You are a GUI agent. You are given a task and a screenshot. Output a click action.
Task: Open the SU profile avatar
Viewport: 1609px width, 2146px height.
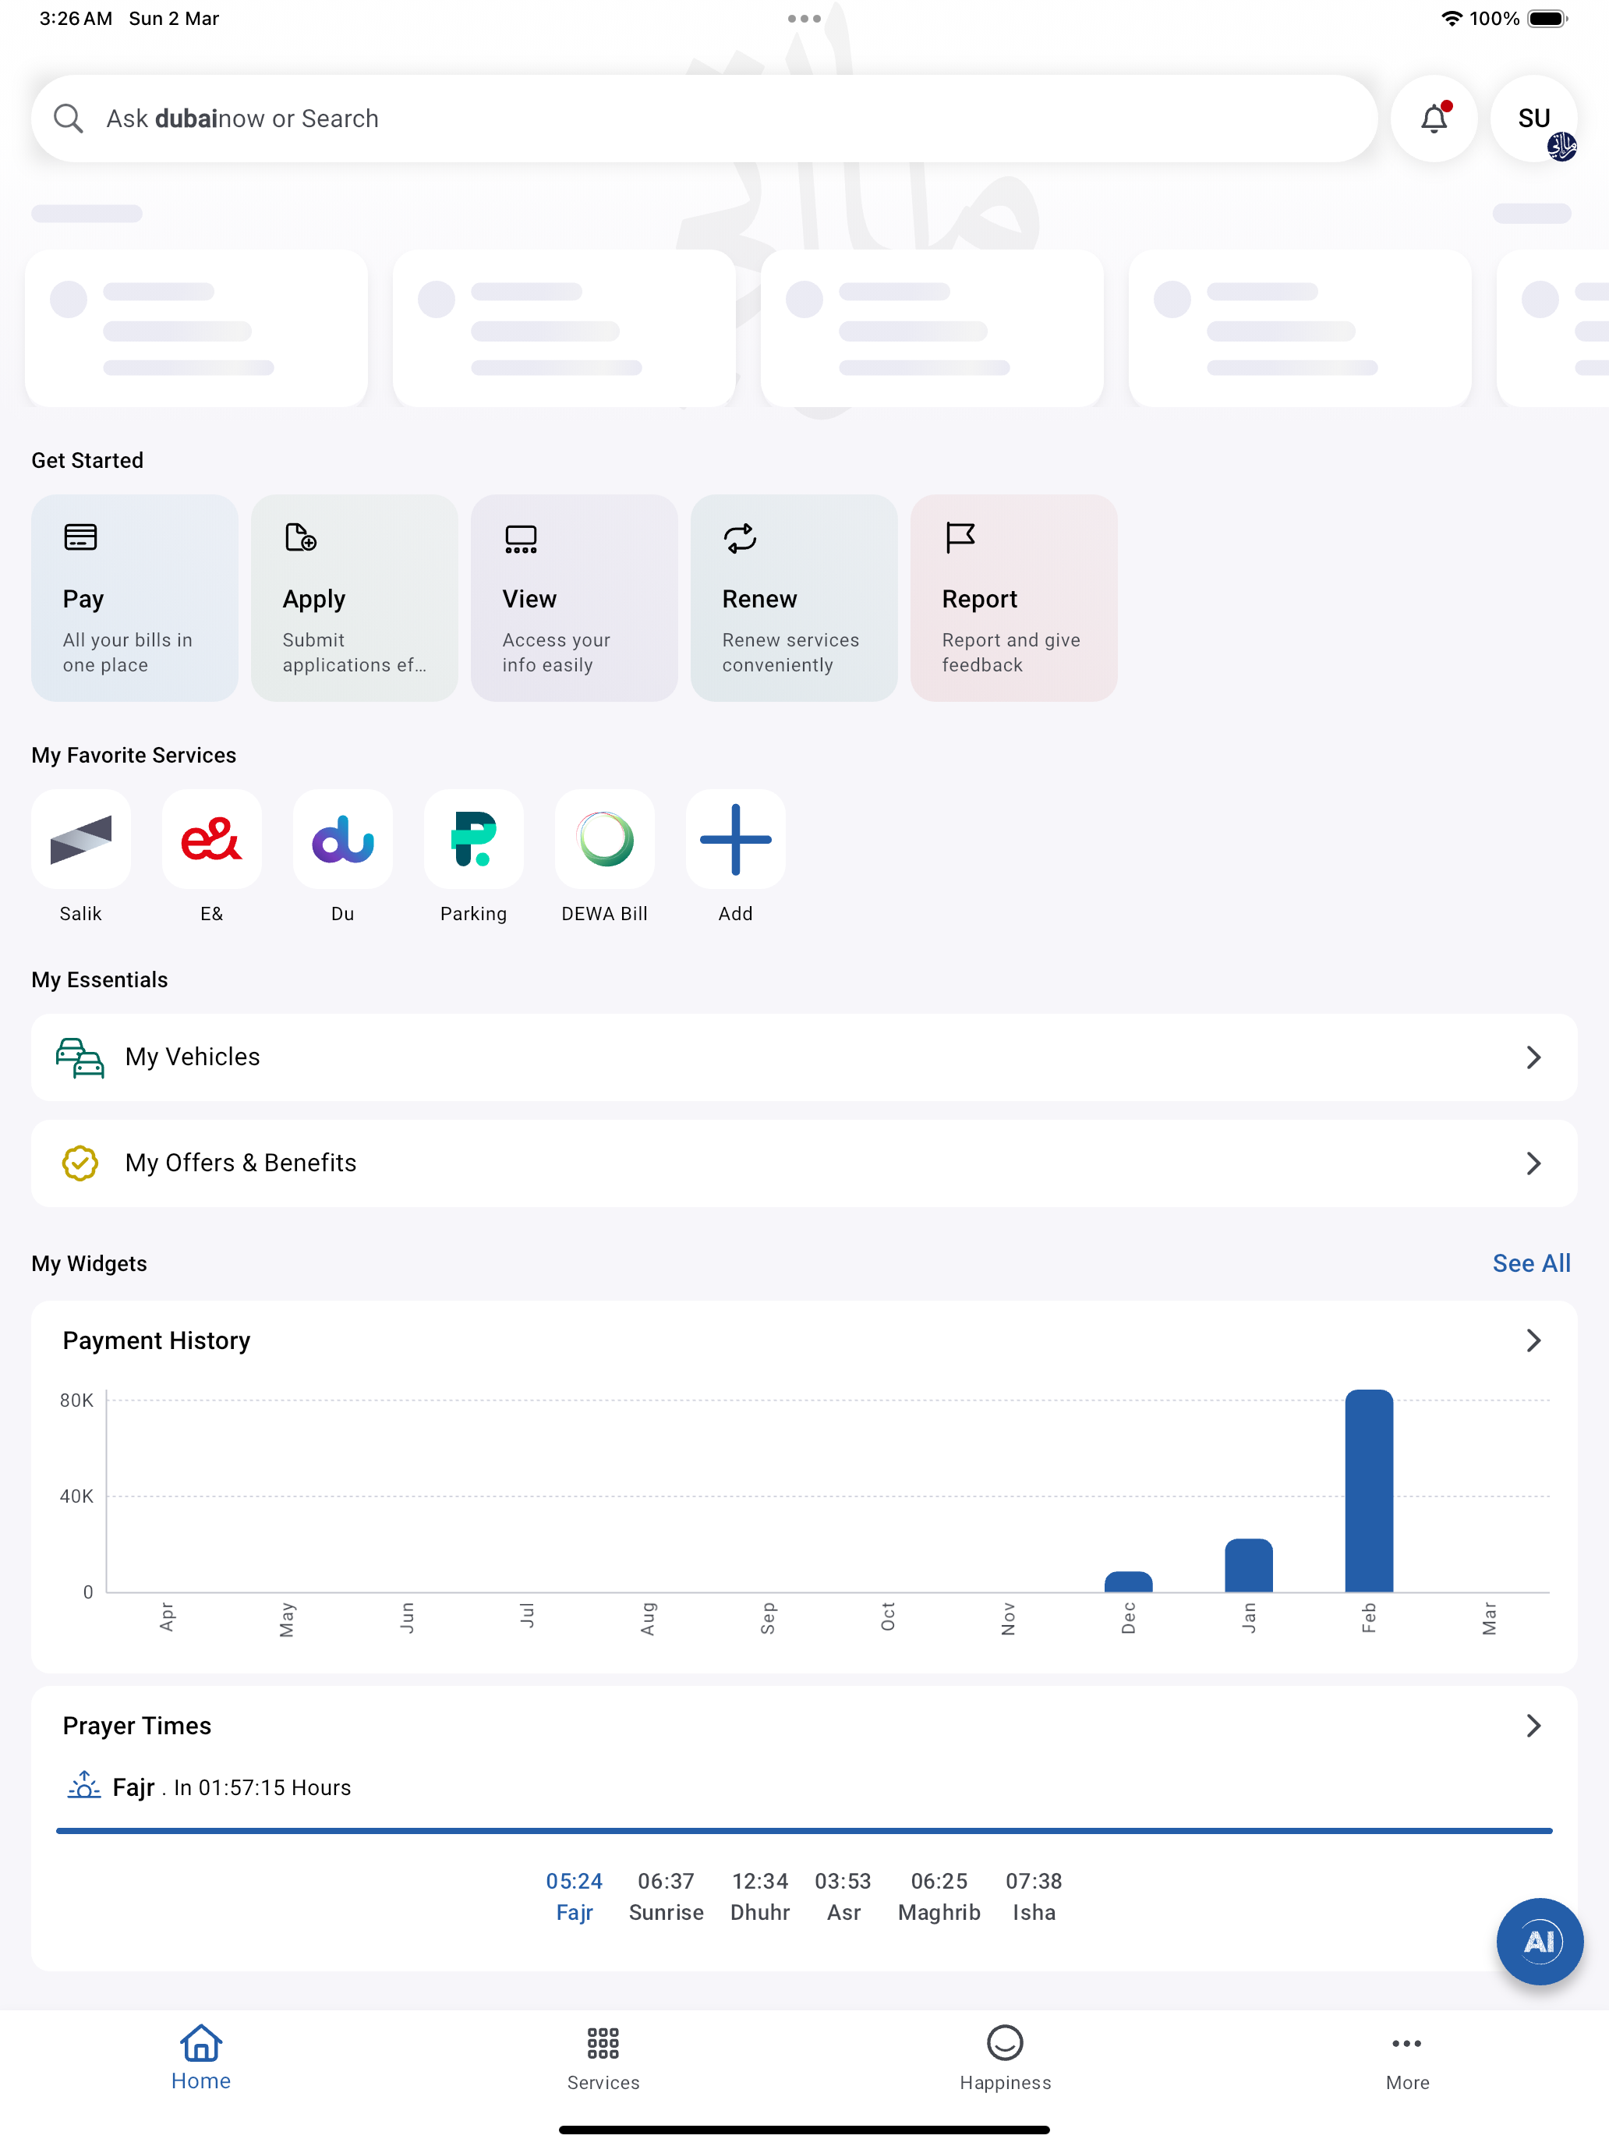[x=1533, y=119]
